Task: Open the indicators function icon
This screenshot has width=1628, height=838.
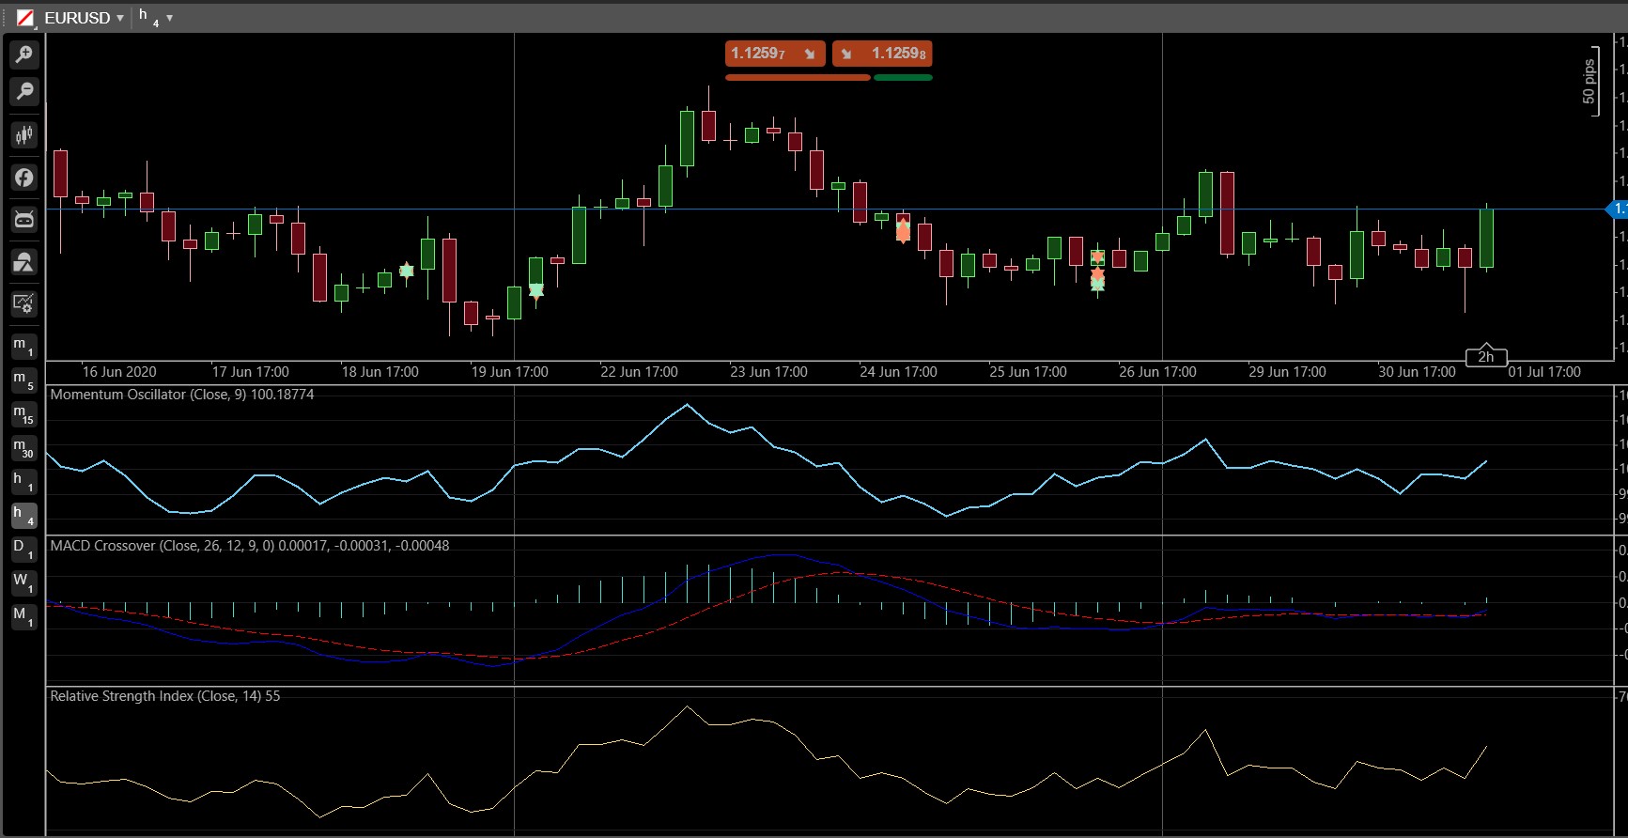Action: point(24,178)
